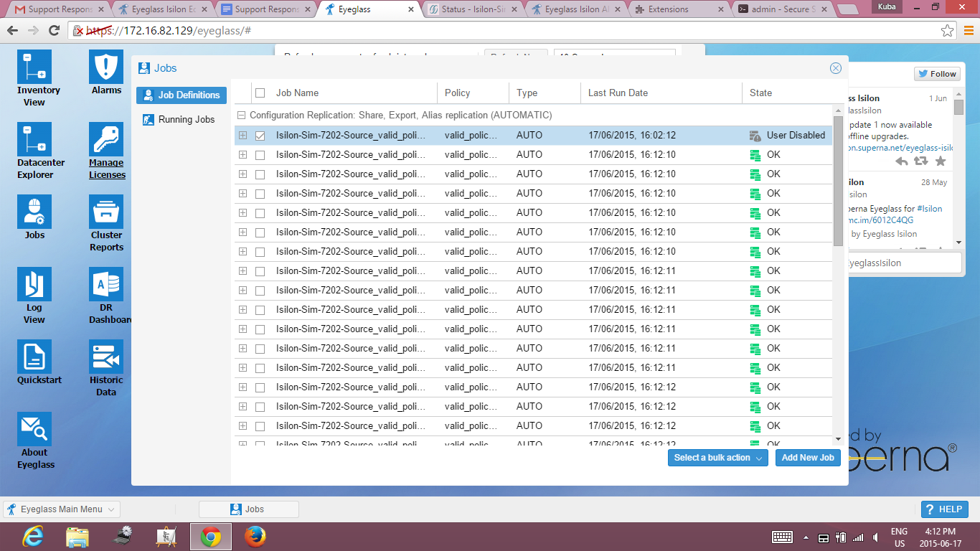The width and height of the screenshot is (980, 551).
Task: Click the Twitter Follow button
Action: click(x=936, y=74)
